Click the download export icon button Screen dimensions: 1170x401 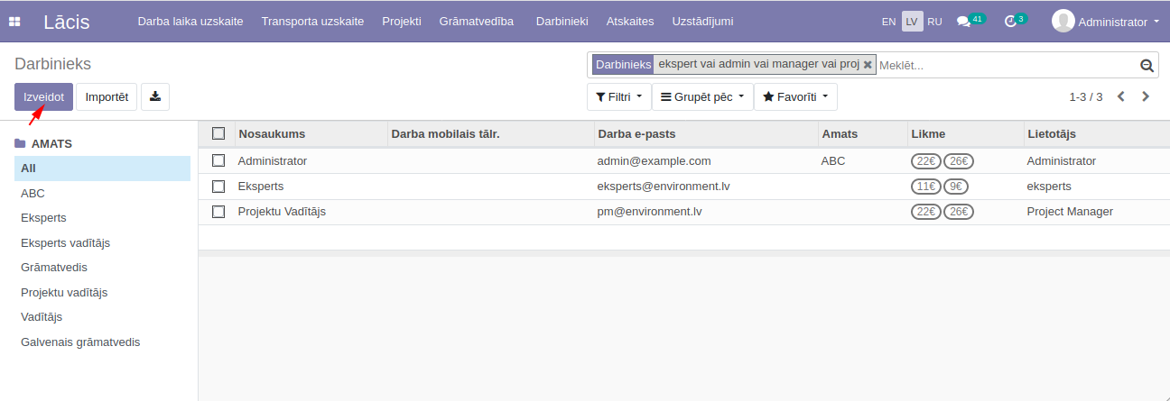155,96
